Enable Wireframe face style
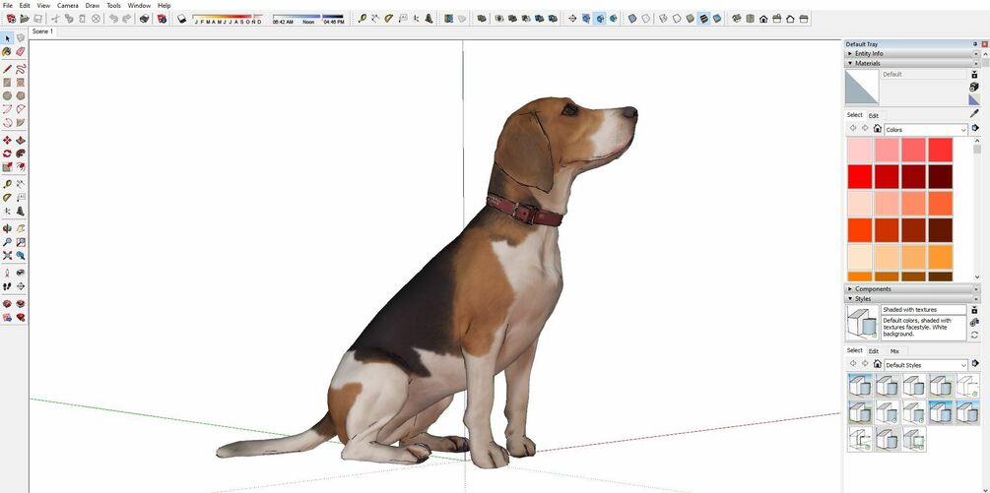 (x=663, y=19)
